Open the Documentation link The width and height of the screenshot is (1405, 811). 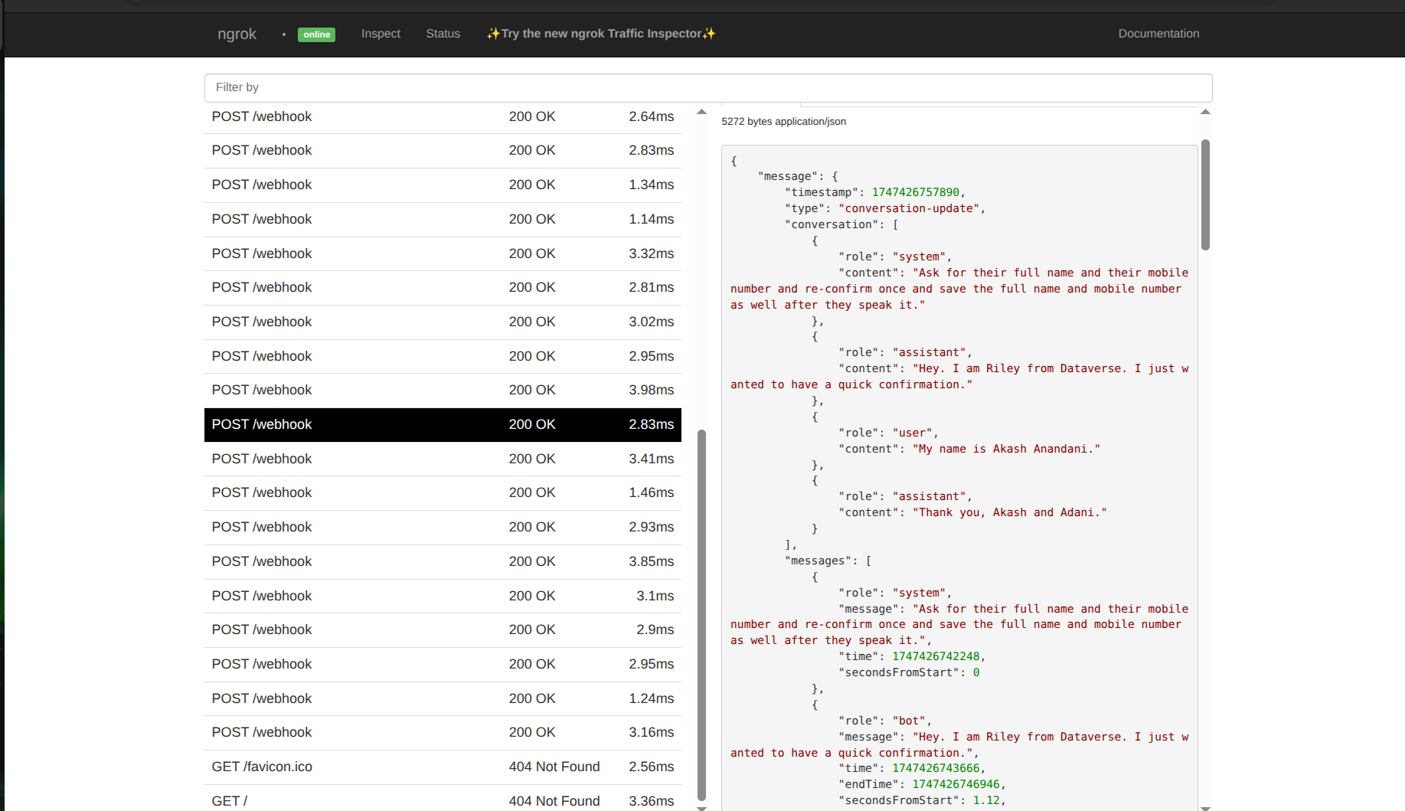tap(1158, 34)
